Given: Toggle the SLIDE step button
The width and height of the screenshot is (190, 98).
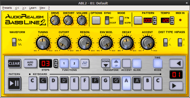Looking at the screenshot, I should (x=137, y=63).
